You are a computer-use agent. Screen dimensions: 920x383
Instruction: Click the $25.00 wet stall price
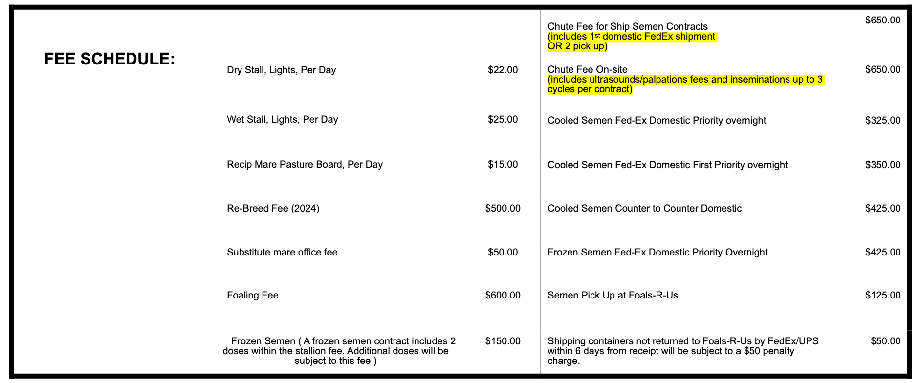pos(503,119)
